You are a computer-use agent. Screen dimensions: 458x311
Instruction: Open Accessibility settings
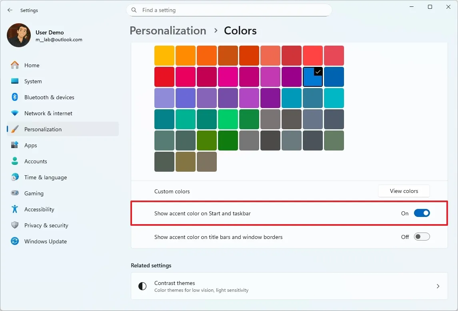pyautogui.click(x=39, y=209)
